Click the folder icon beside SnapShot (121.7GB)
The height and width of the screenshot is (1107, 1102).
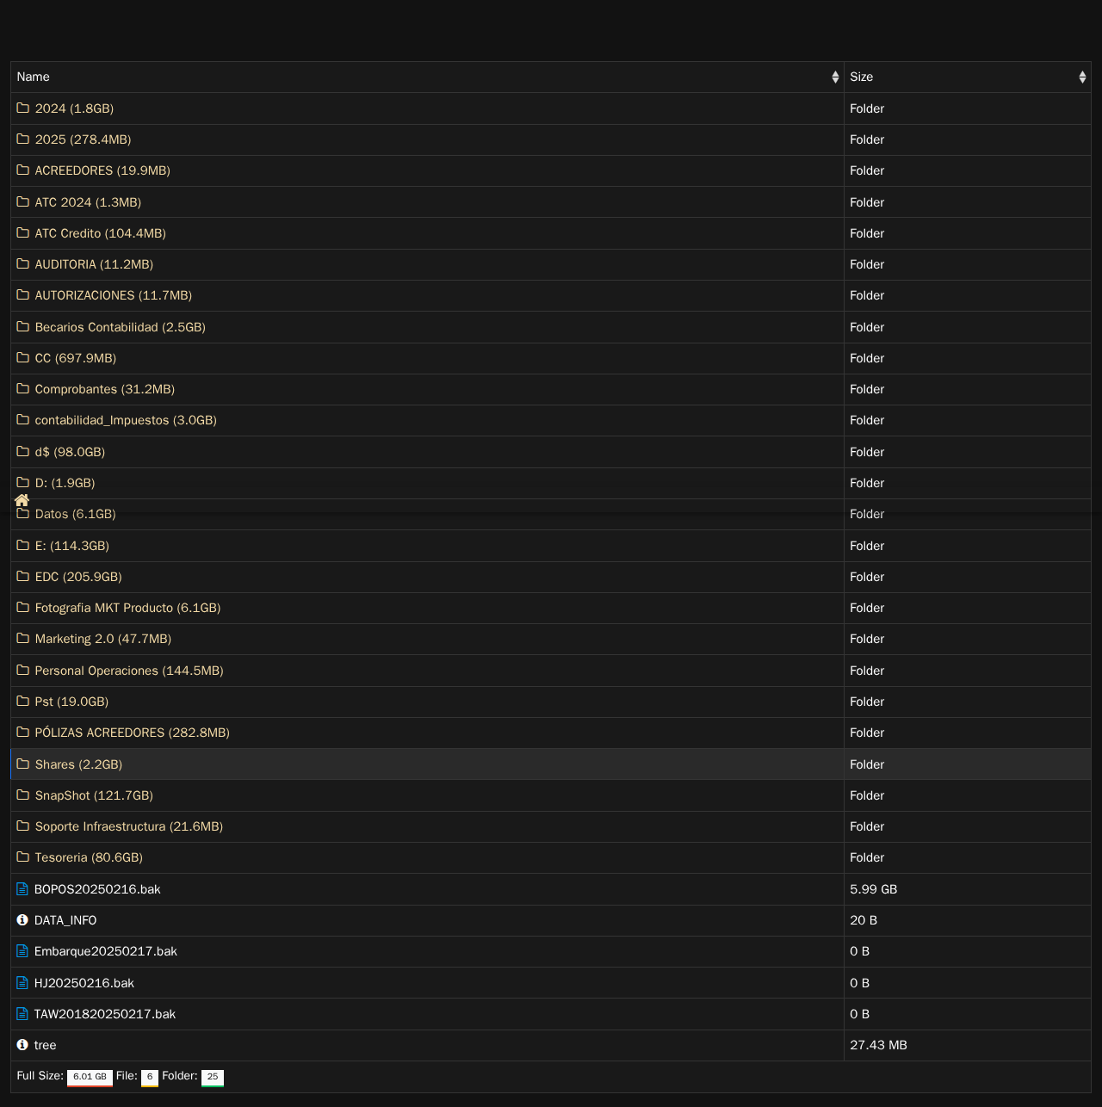coord(23,795)
